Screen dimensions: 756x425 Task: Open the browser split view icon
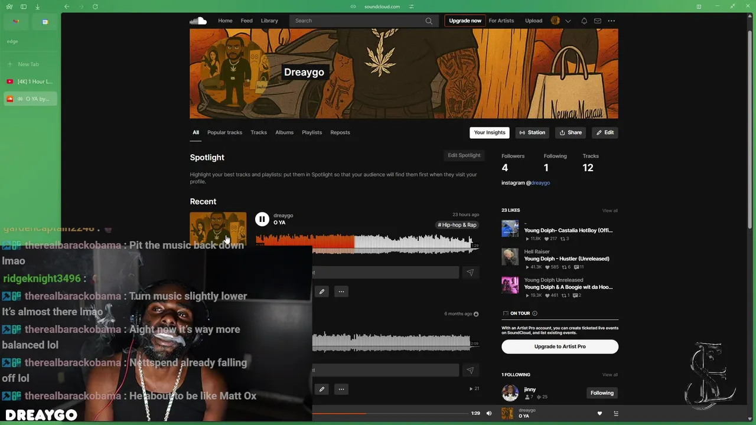pos(699,6)
